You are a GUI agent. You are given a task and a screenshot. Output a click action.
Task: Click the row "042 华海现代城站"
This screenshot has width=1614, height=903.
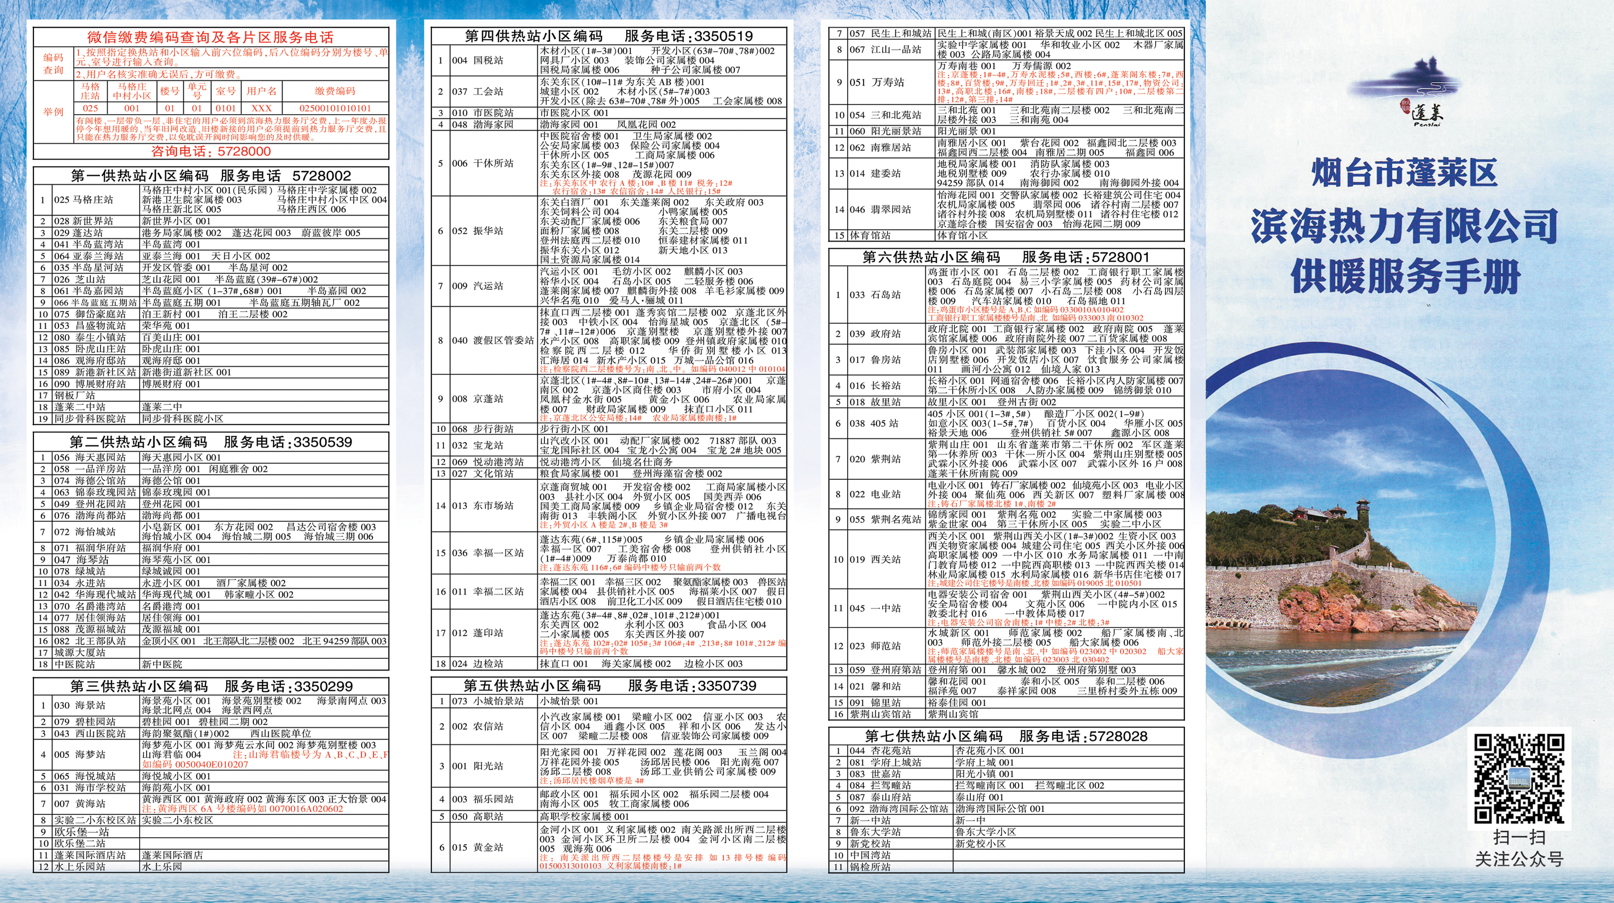(x=211, y=594)
